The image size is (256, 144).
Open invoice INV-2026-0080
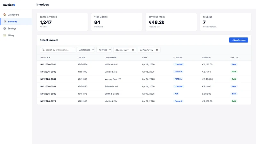[48, 94]
